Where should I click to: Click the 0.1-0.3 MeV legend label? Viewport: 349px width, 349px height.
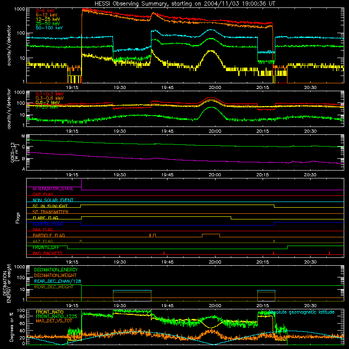pos(50,94)
